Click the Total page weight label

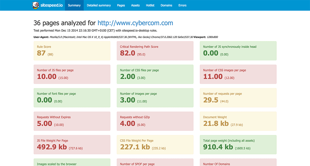coord(229,141)
